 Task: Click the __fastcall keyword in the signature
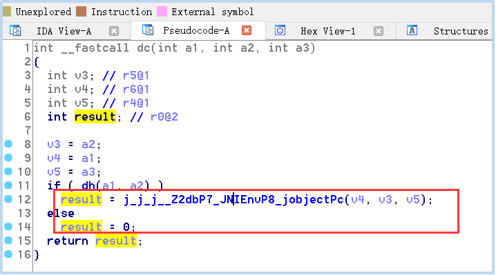pos(95,48)
